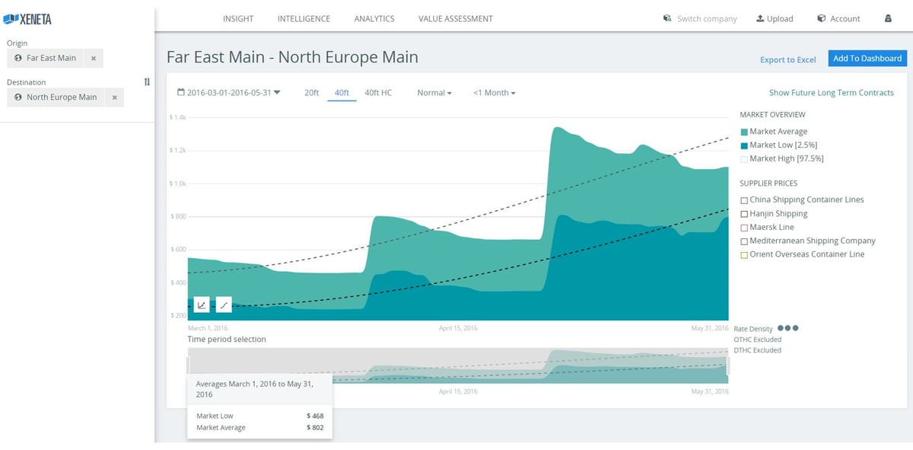Click the padlock icon in the top bar
913x450 pixels.
point(888,19)
